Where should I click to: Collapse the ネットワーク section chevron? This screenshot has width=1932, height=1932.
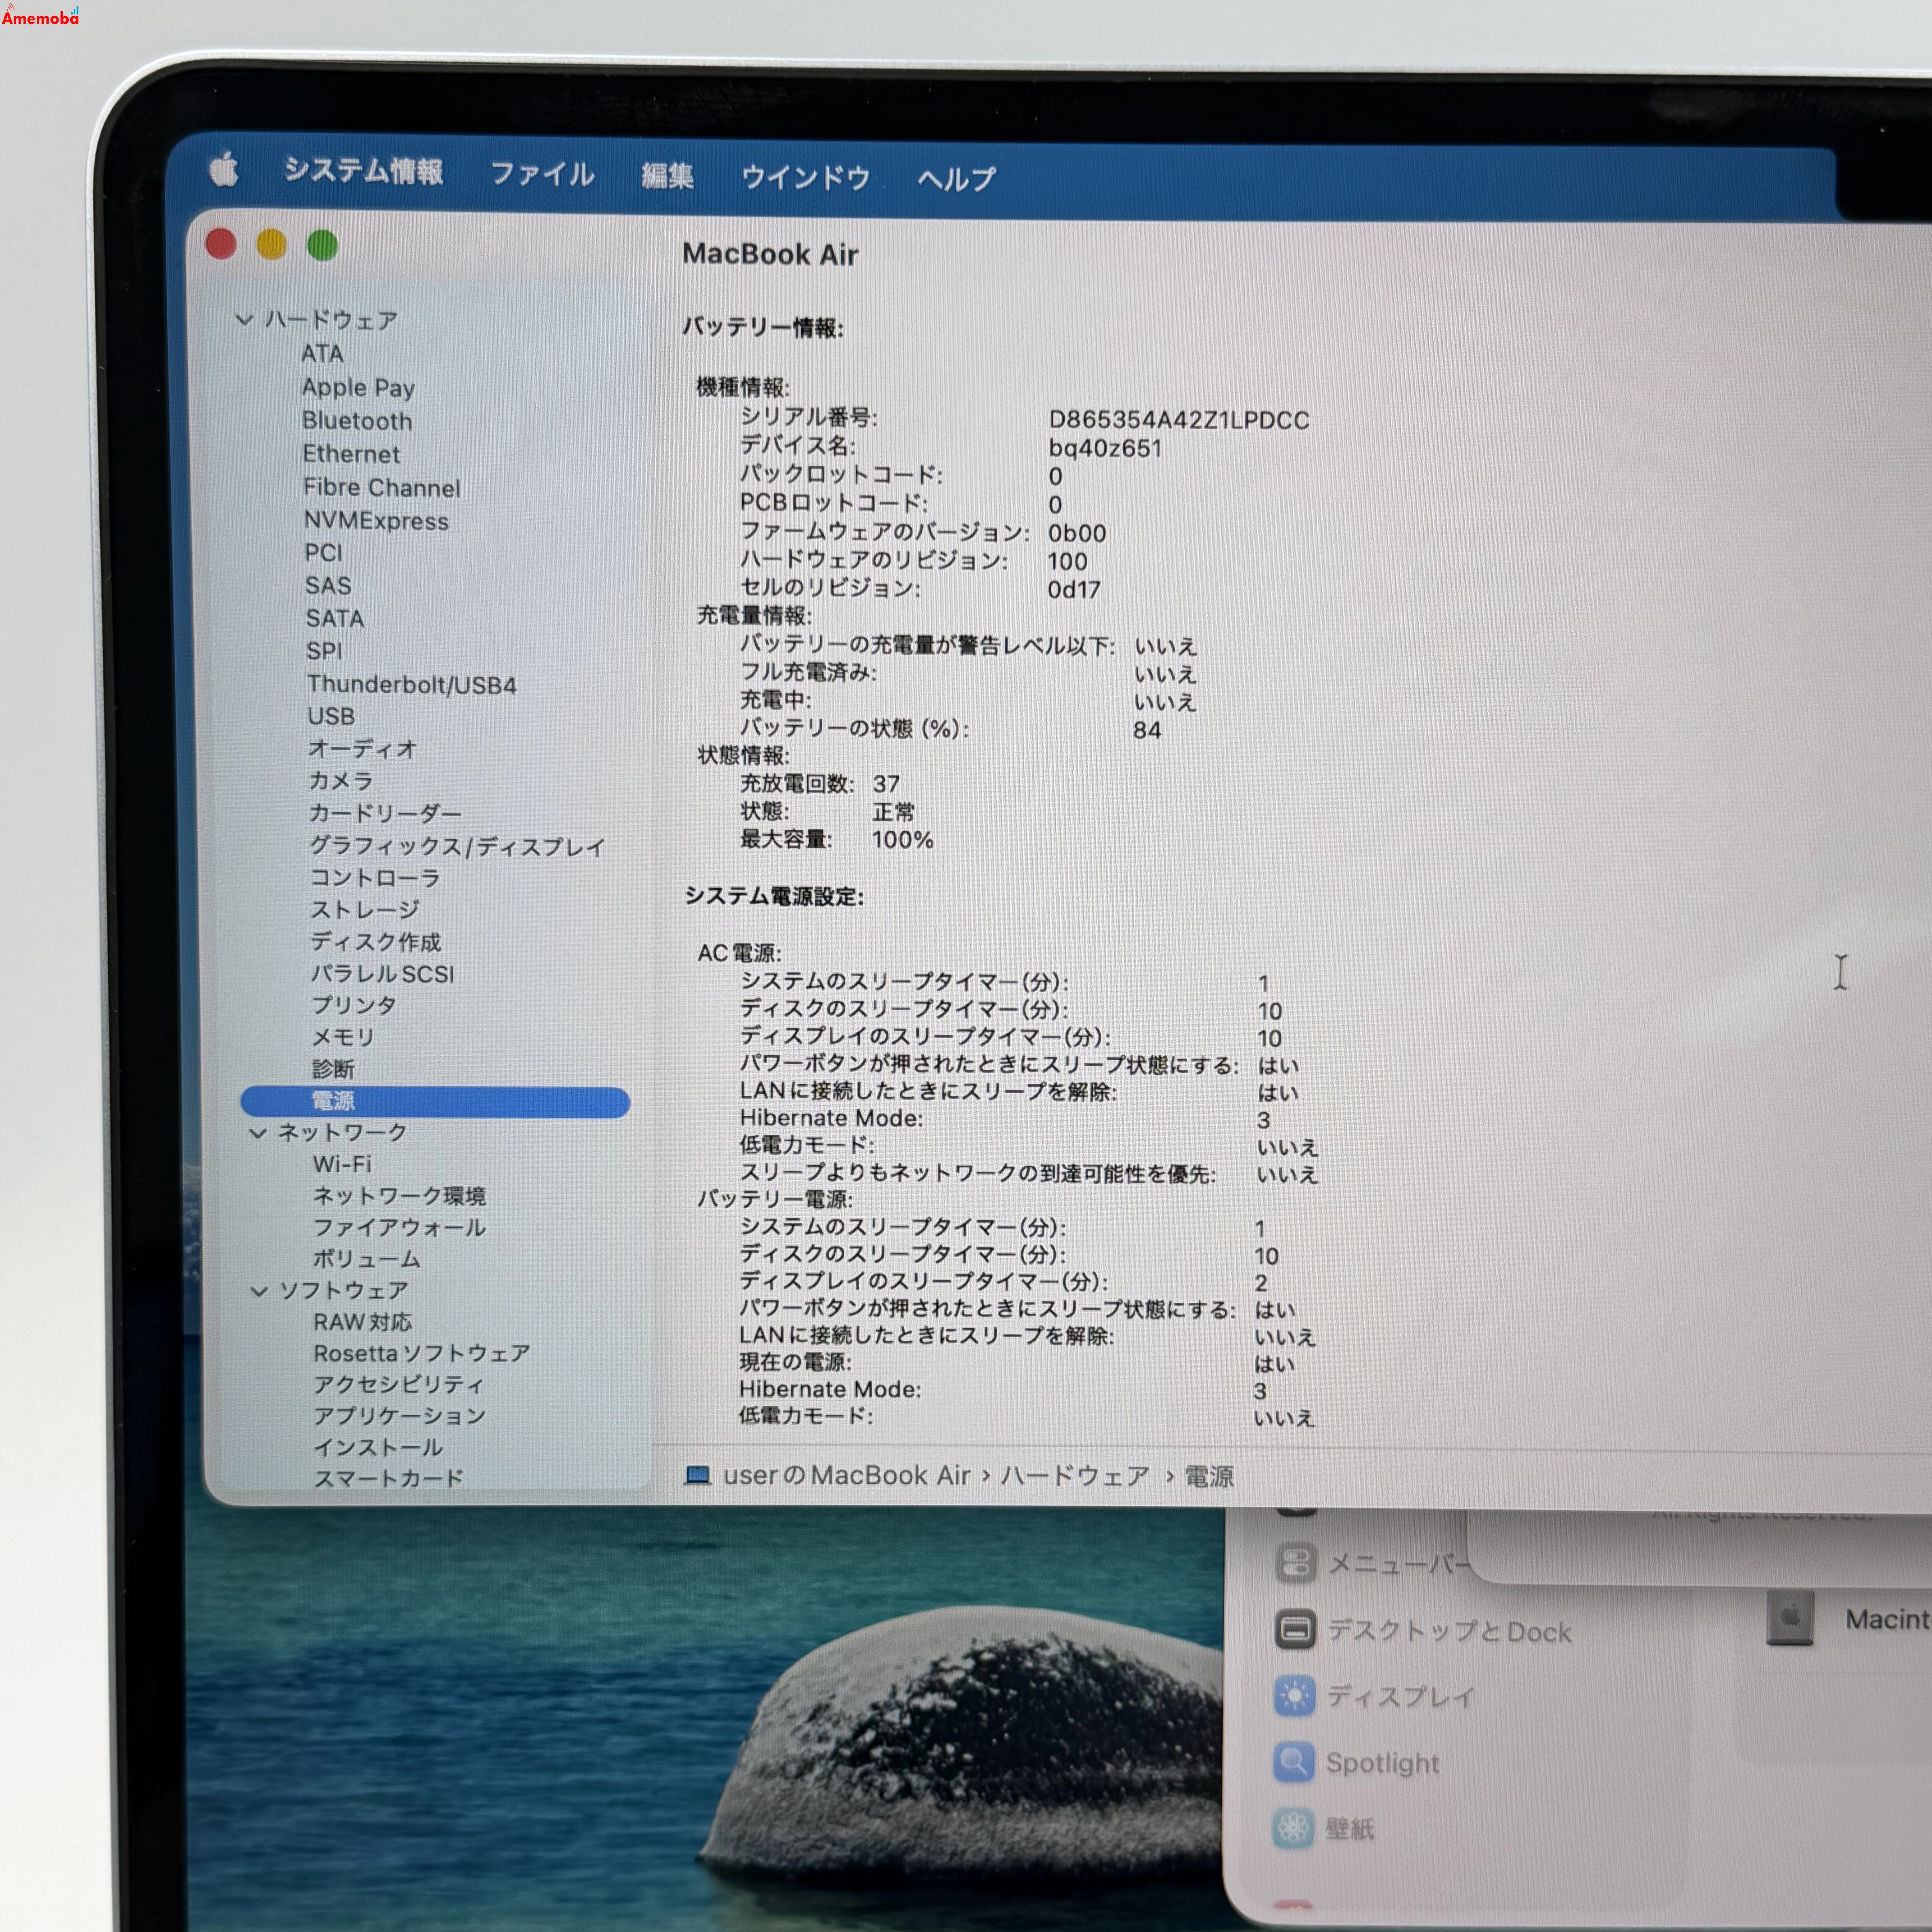[258, 1133]
